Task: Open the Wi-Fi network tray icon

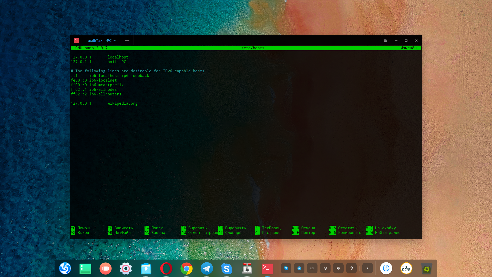Action: pyautogui.click(x=325, y=268)
